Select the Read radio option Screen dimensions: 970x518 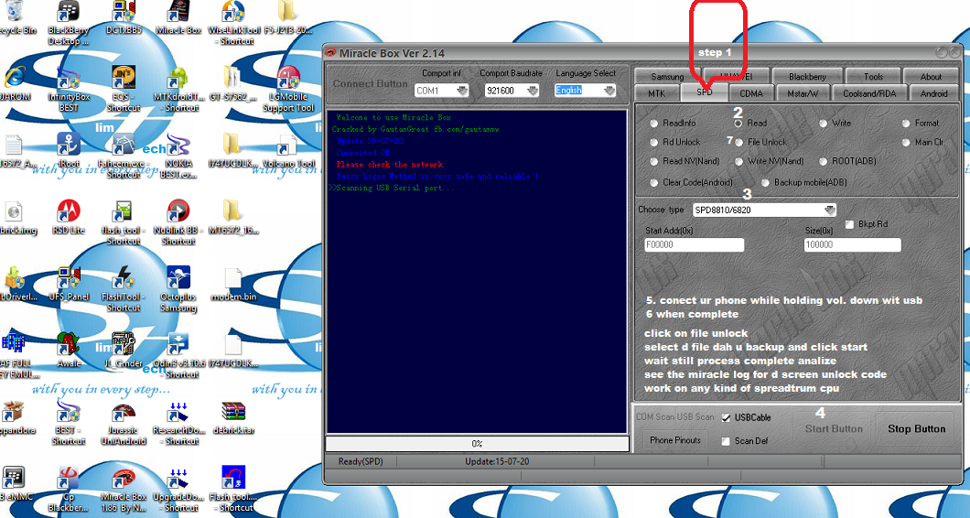pos(738,124)
